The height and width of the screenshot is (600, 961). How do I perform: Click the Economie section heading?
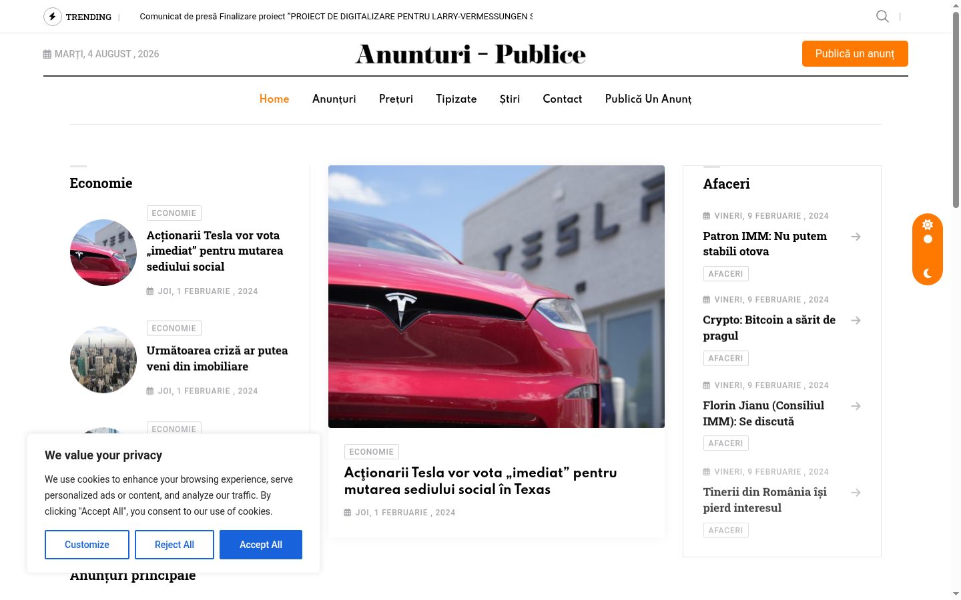(x=101, y=183)
